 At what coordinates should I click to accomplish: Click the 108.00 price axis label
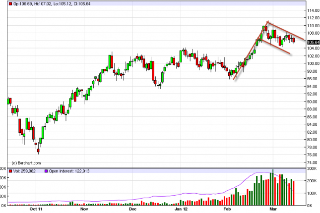click(313, 33)
